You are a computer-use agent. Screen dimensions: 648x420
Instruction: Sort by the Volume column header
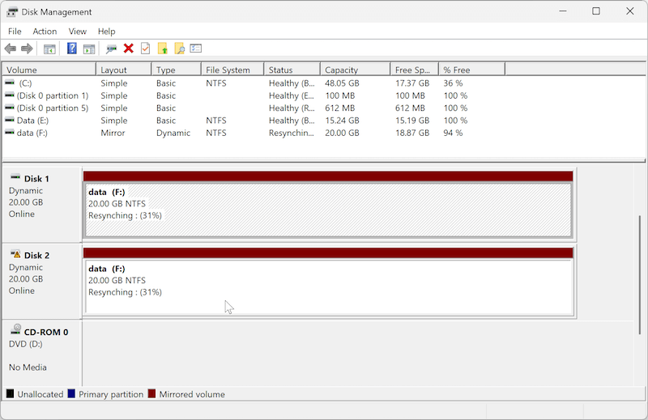pos(49,70)
